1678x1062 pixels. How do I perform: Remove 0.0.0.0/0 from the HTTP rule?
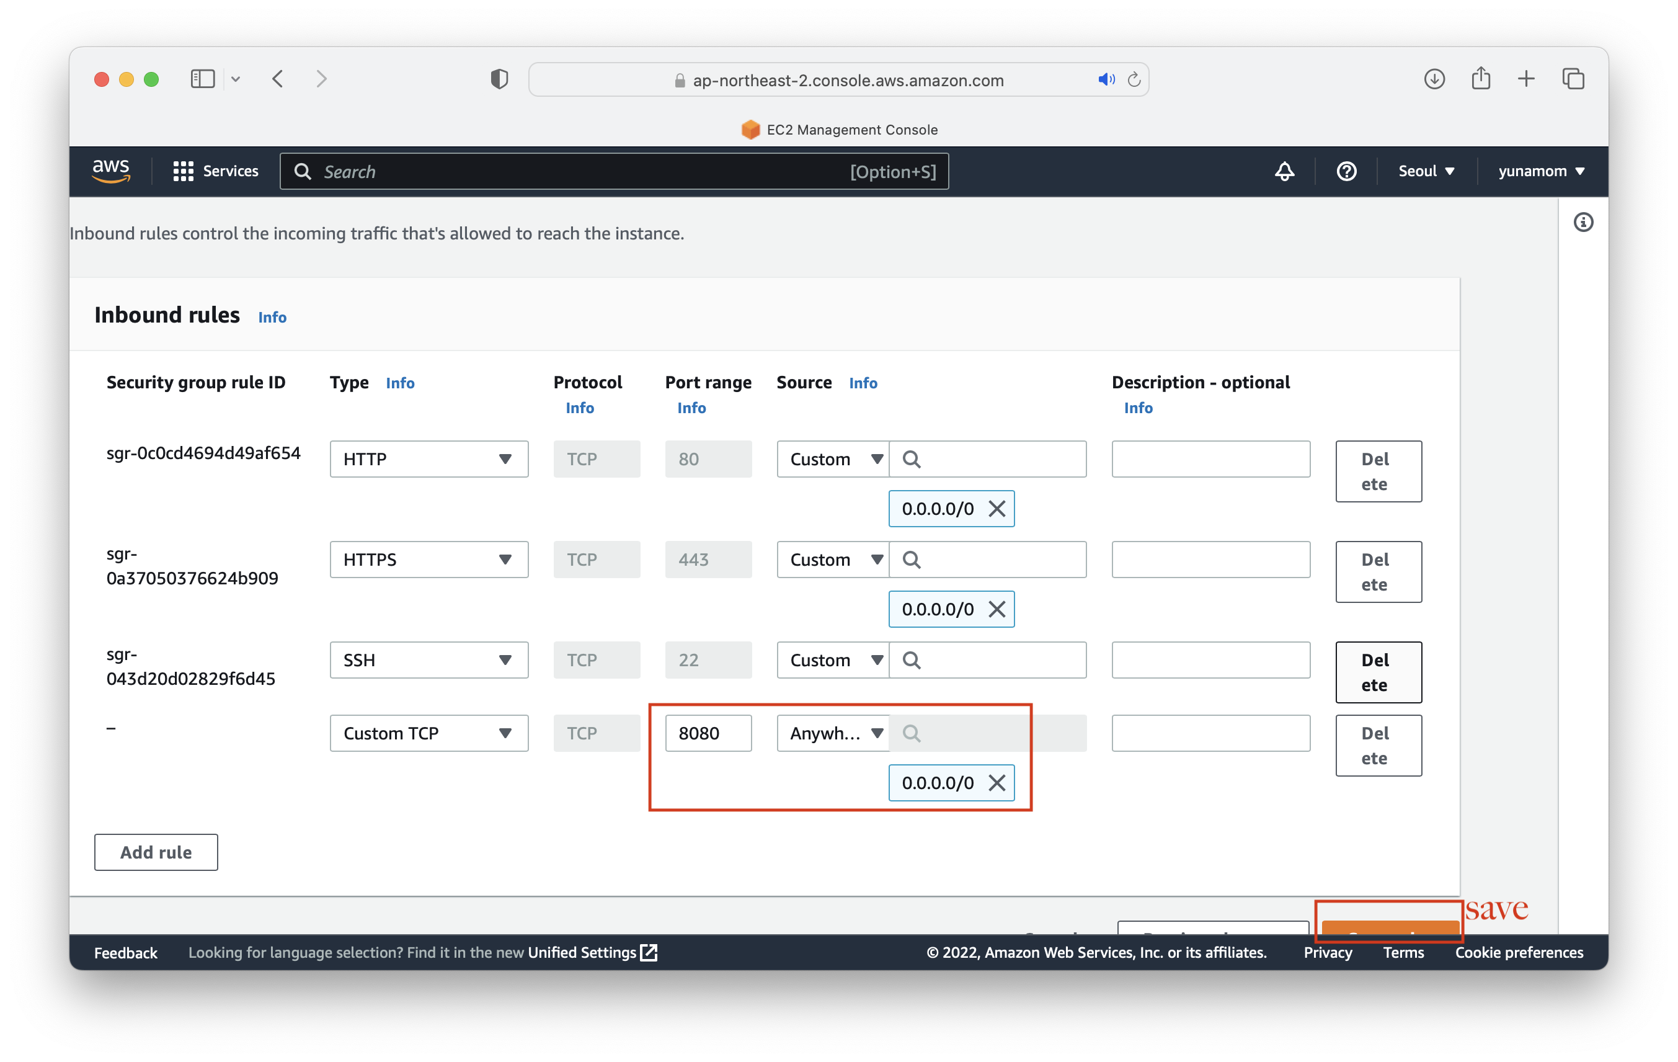click(x=997, y=509)
